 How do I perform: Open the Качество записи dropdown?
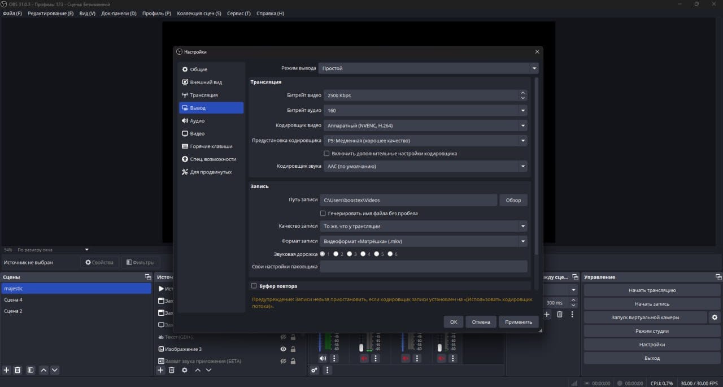(424, 227)
